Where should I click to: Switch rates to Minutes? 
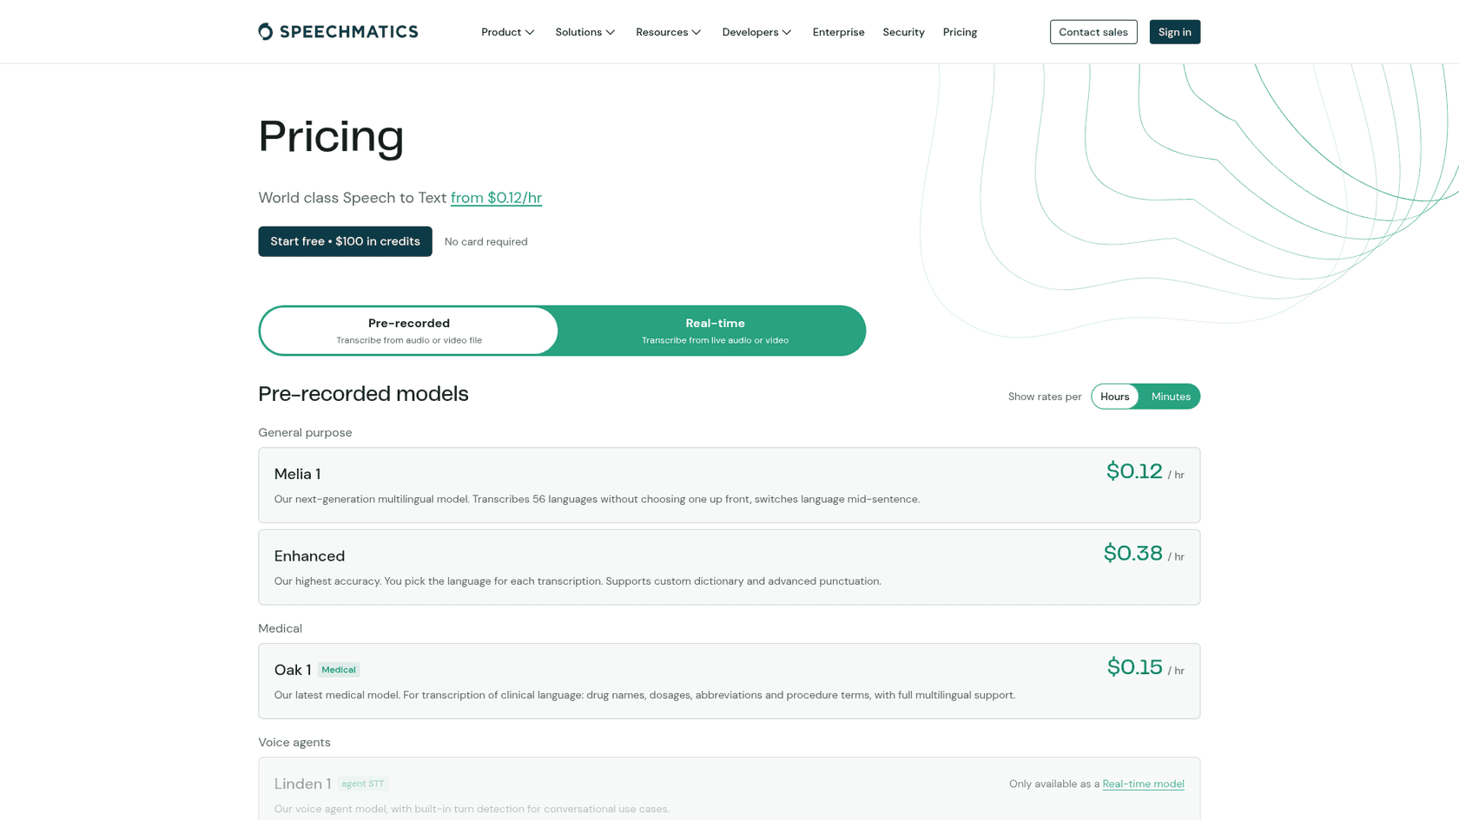(x=1170, y=397)
